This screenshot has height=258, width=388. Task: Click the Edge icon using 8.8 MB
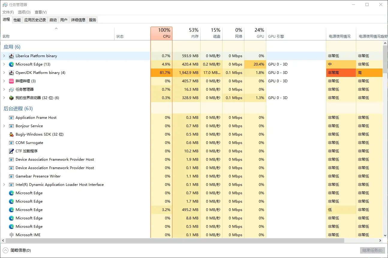click(x=11, y=218)
